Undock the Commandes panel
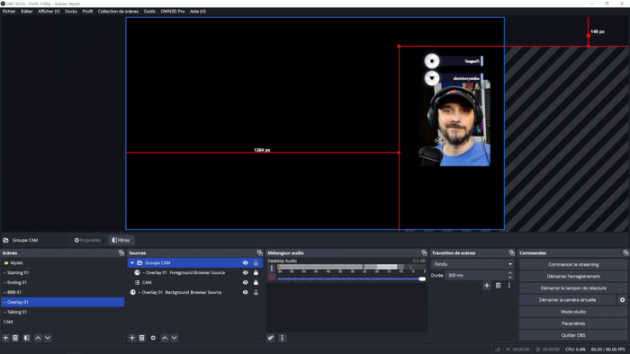630x354 pixels. tap(625, 253)
